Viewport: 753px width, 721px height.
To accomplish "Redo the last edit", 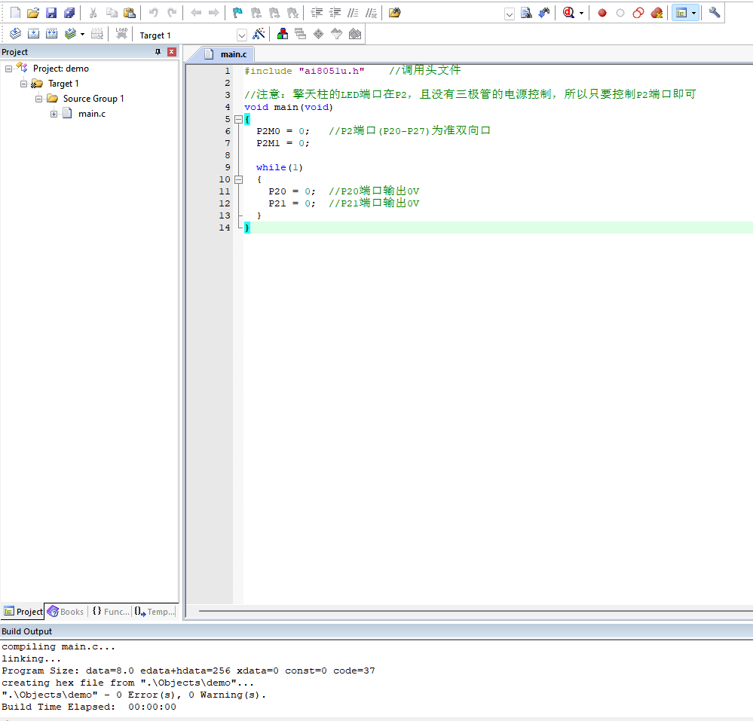I will tap(172, 13).
